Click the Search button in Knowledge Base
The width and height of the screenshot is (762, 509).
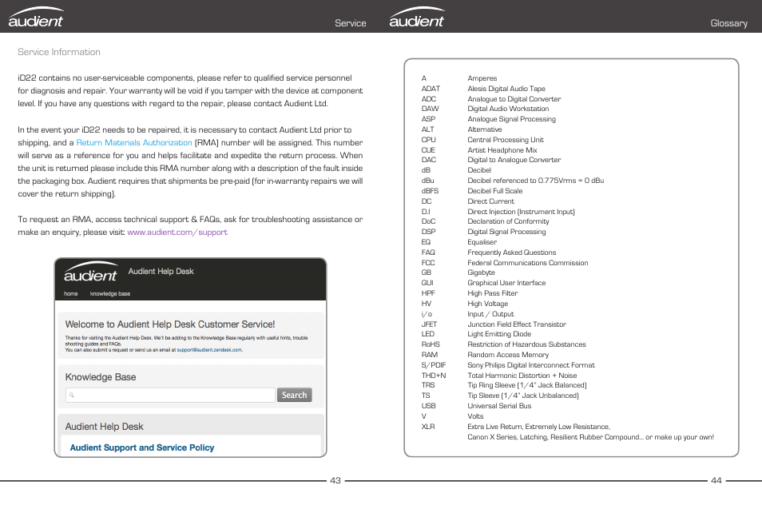click(295, 395)
